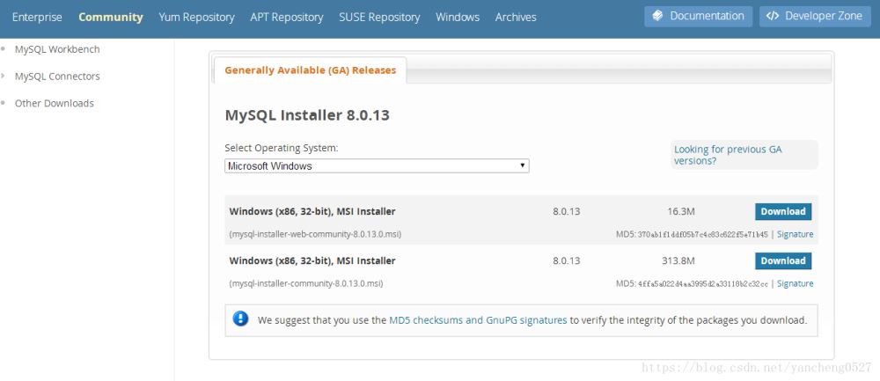Image resolution: width=880 pixels, height=381 pixels.
Task: Follow the MD5 checksums and GnuPG signatures link
Action: (478, 320)
